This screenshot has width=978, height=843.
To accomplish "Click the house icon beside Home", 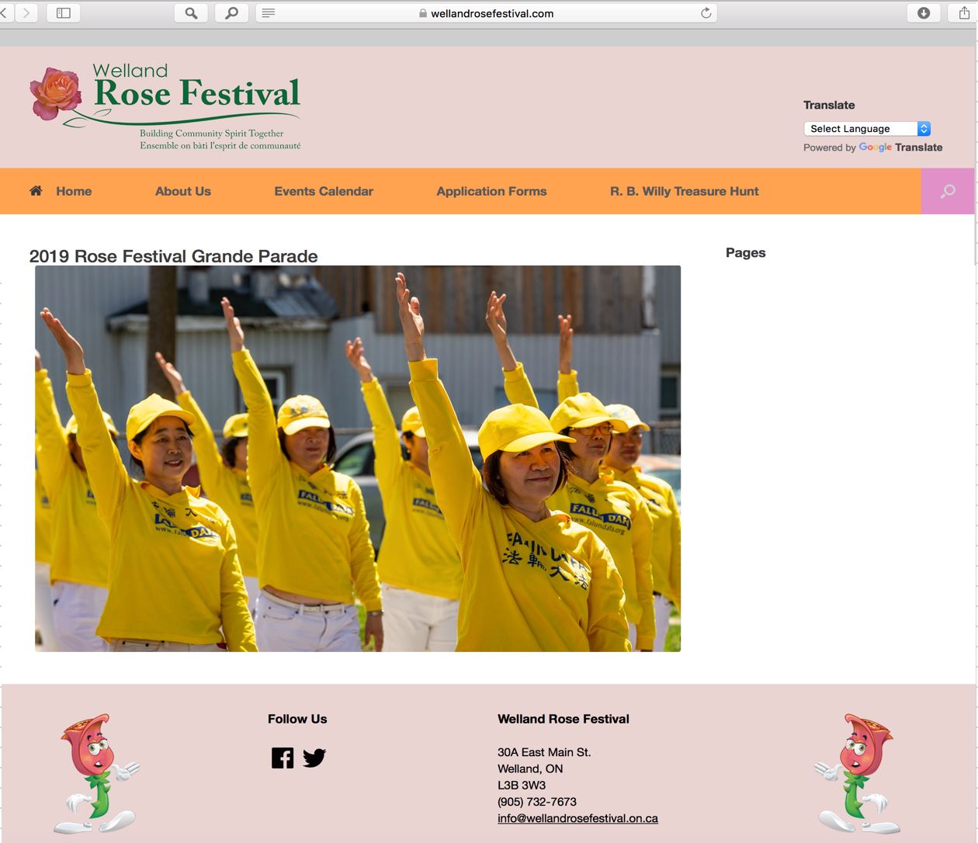I will (x=36, y=191).
